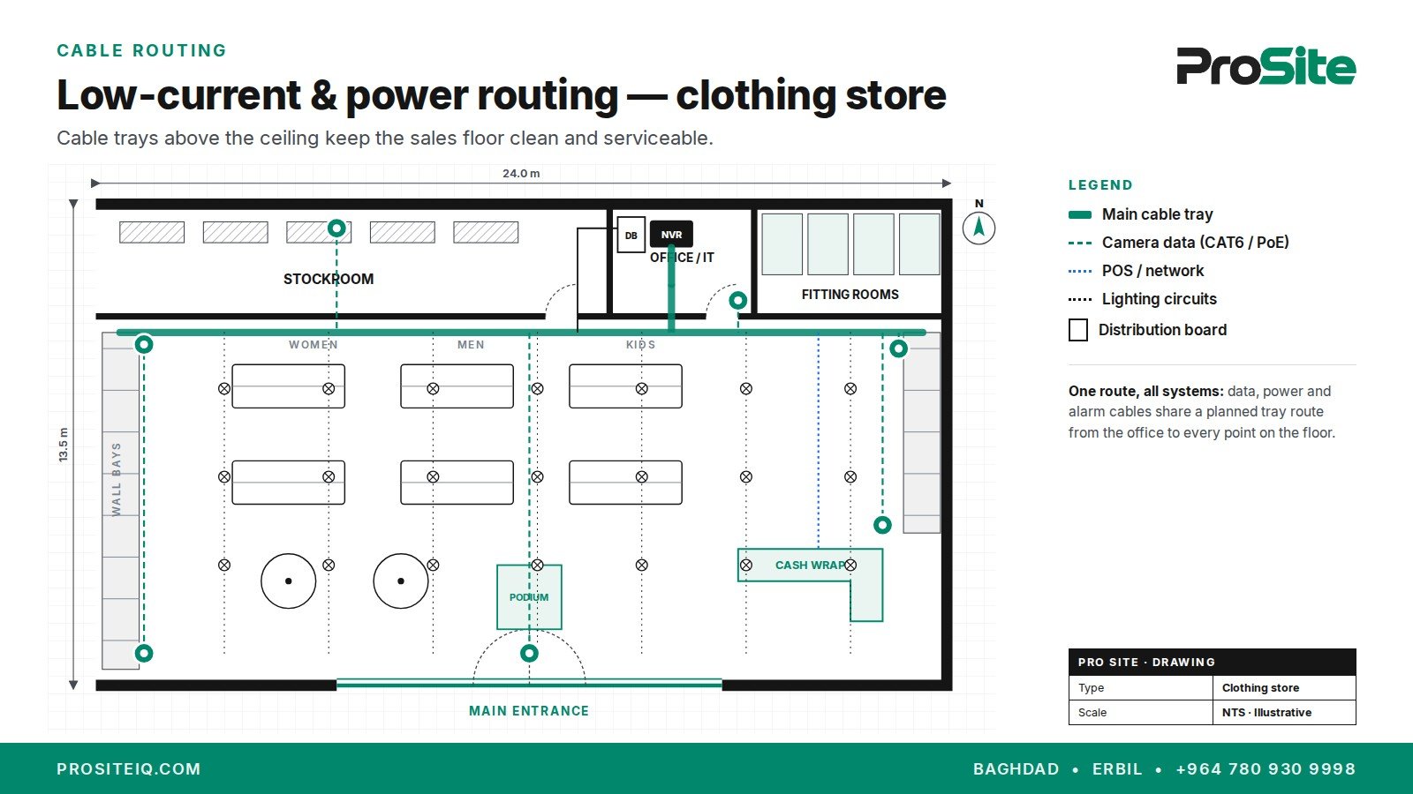Click the camera marker at the main entrance
The image size is (1413, 794).
[529, 654]
